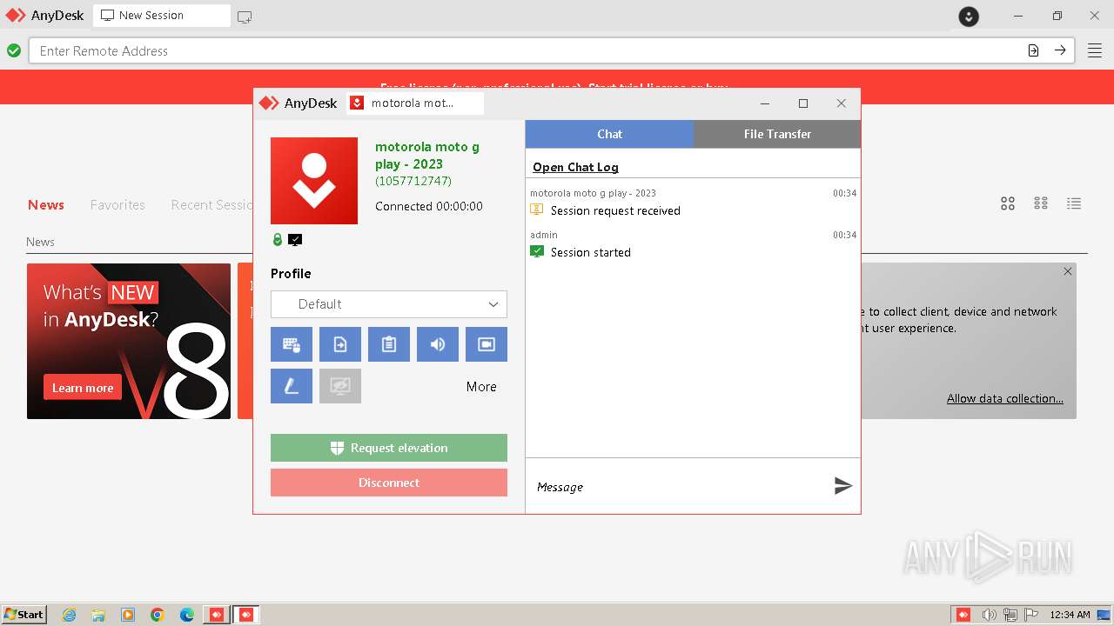Click monitor icon under device avatar
Screen dimensions: 1114x626
tap(295, 240)
